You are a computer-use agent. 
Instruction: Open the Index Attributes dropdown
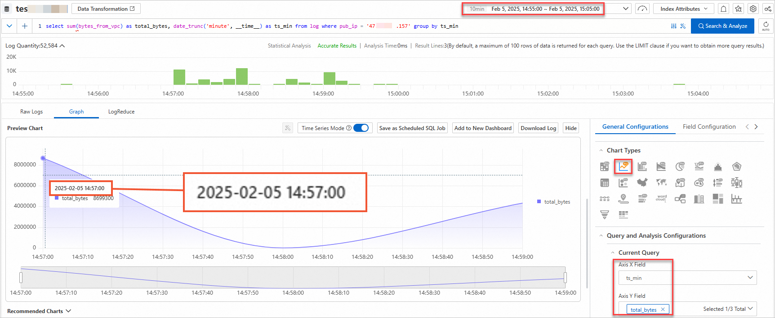click(x=684, y=9)
